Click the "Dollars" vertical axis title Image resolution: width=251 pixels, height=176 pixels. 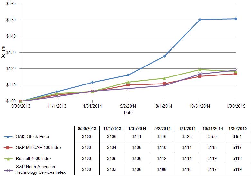pyautogui.click(x=3, y=52)
